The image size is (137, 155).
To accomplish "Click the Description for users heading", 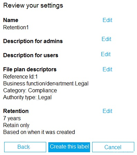I will click(x=31, y=55).
